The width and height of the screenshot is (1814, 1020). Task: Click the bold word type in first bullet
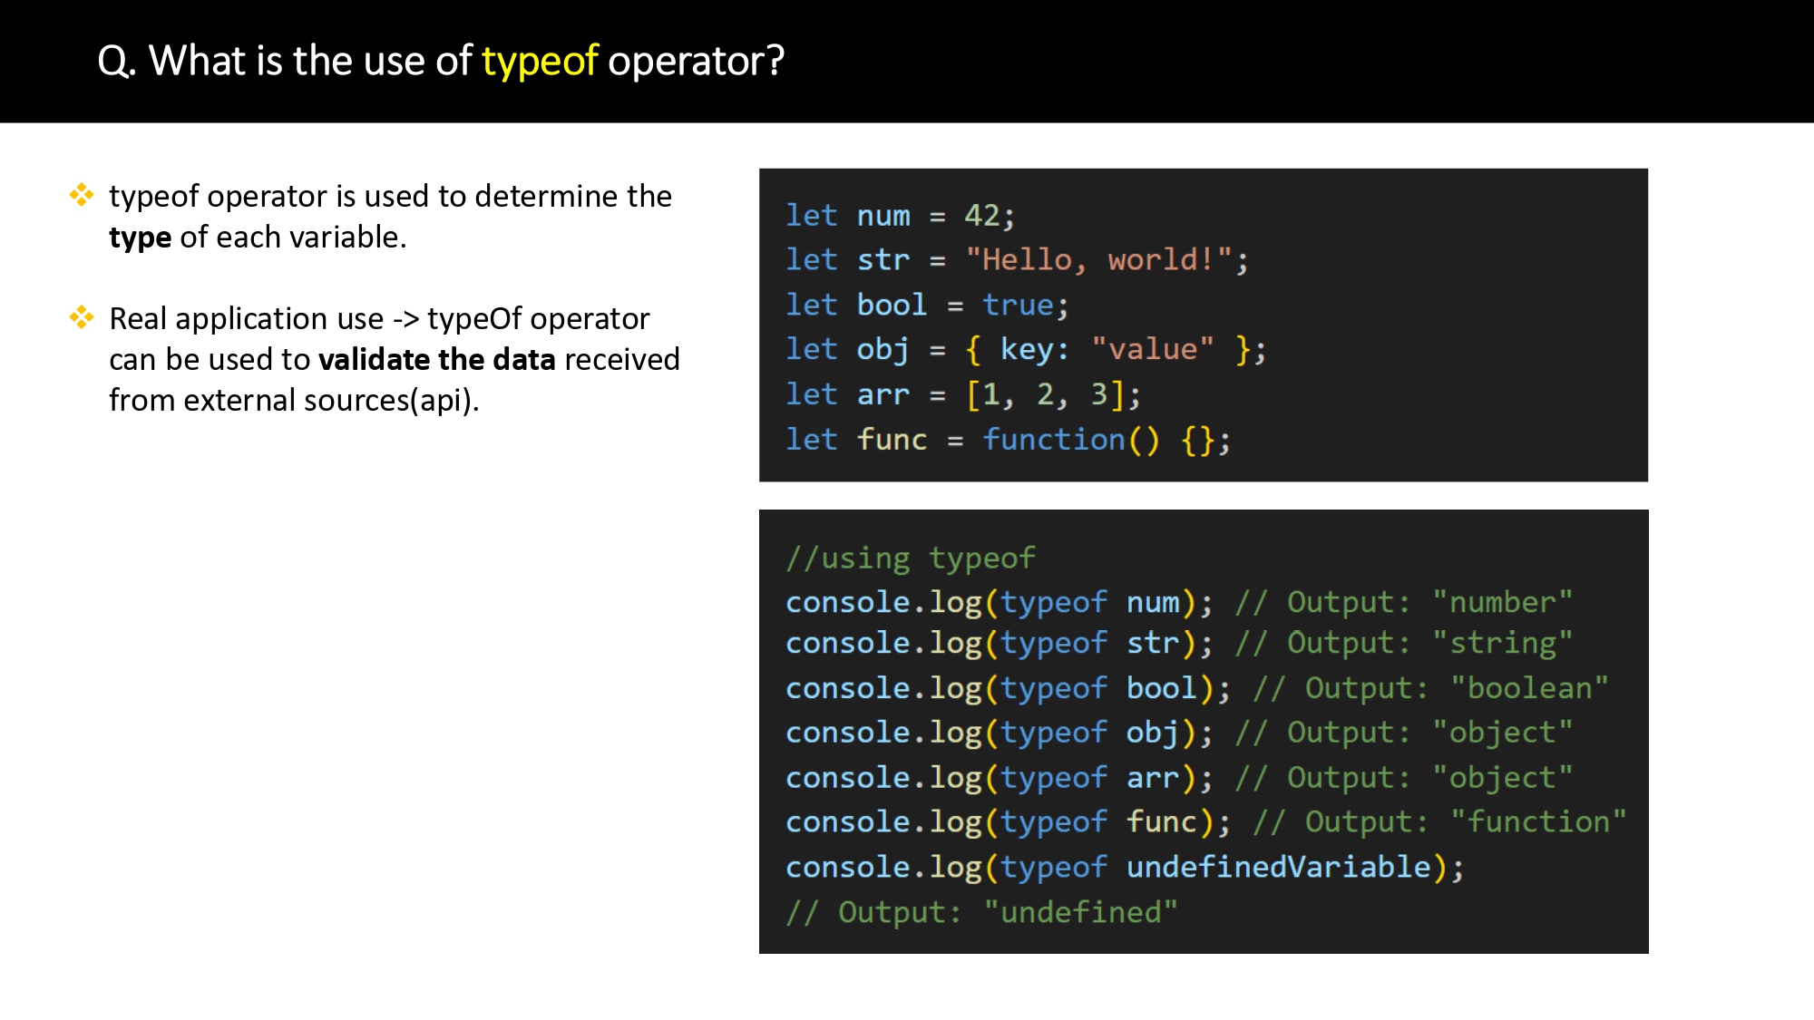[x=140, y=238]
